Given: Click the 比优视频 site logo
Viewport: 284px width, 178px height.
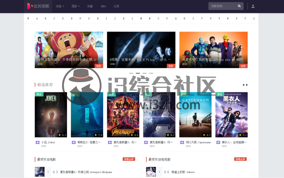Looking at the screenshot, I should pos(38,6).
